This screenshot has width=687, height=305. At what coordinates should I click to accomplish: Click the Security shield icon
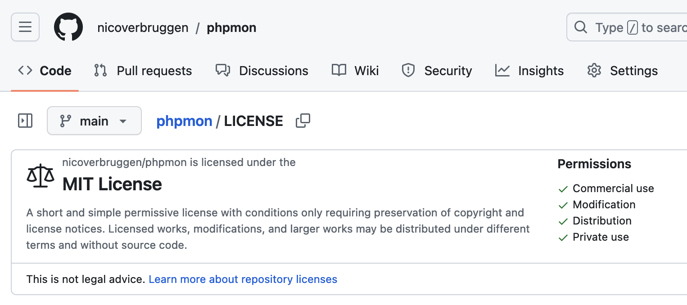click(x=408, y=71)
